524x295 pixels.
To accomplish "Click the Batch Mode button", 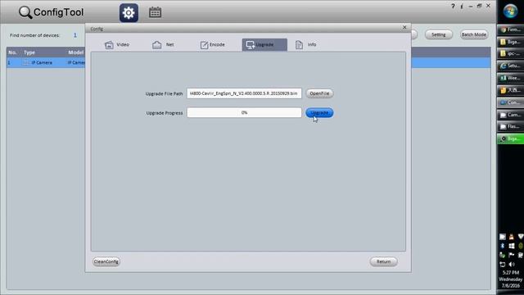I will 473,34.
